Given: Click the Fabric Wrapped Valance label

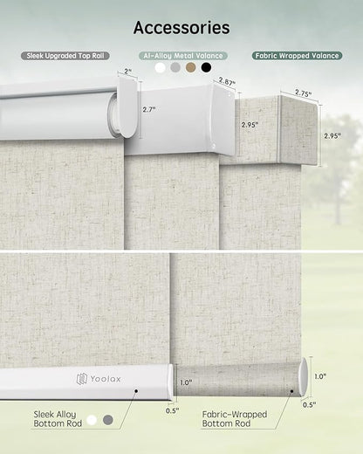Looking at the screenshot, I should [297, 56].
